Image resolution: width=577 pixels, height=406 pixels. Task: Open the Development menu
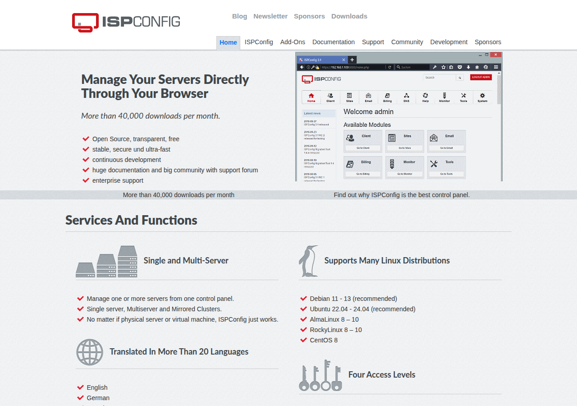449,42
